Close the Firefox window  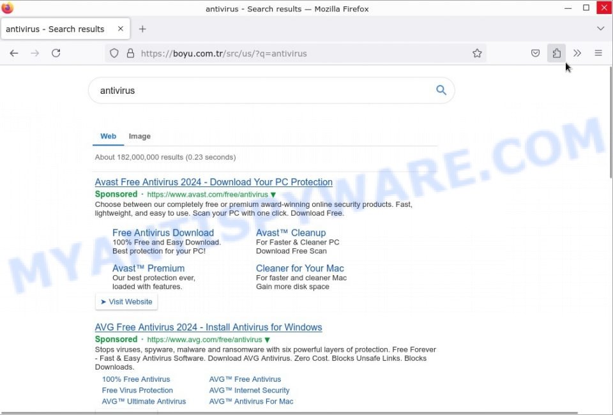(x=604, y=8)
